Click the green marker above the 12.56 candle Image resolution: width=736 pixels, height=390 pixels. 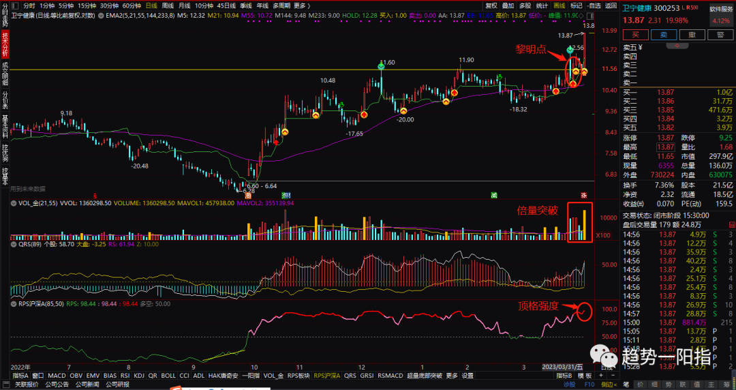[x=570, y=49]
